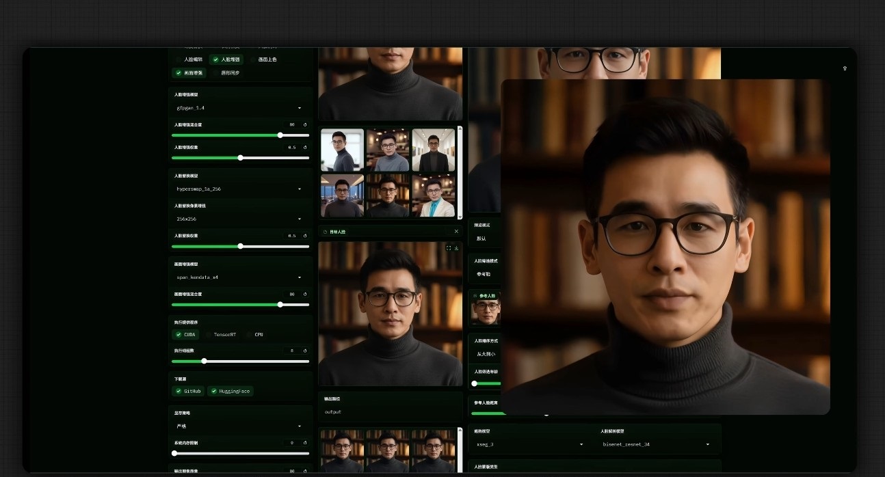
Task: Select gallery thumbnail with city night window
Action: [342, 195]
